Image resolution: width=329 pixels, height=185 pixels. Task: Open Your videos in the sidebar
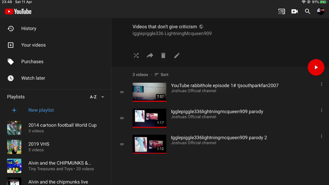[x=56, y=45]
